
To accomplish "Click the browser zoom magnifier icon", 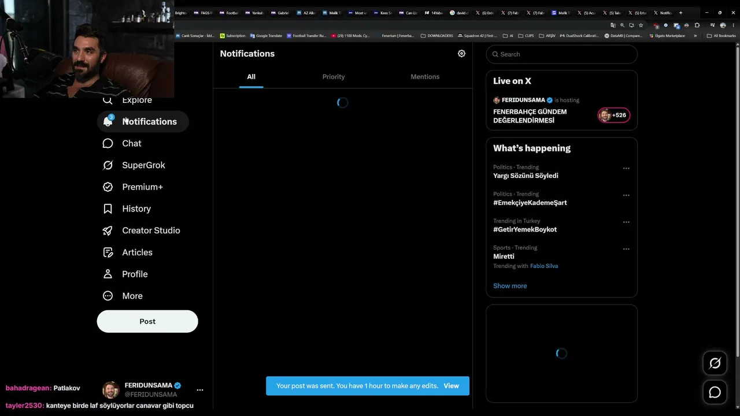I will coord(622,25).
